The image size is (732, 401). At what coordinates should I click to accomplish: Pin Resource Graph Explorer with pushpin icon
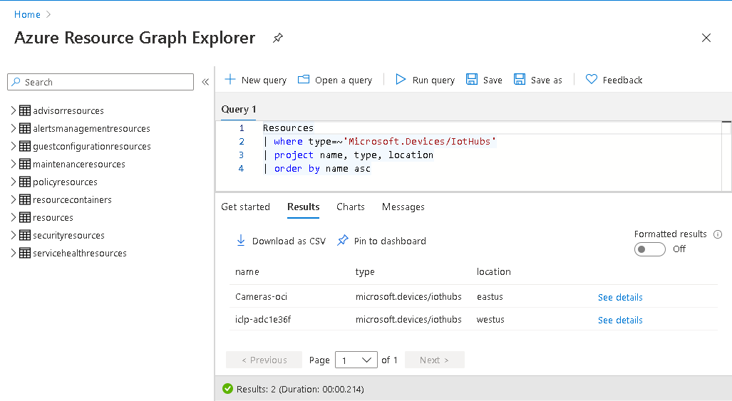pos(278,38)
